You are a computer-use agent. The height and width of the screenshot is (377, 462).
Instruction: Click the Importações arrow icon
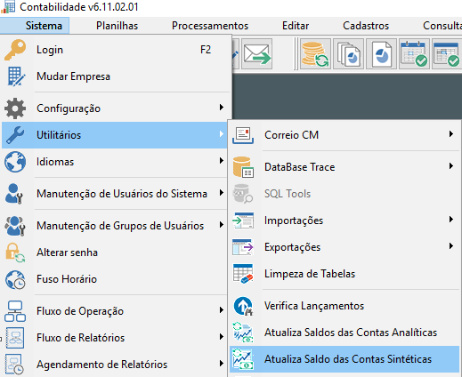[243, 221]
